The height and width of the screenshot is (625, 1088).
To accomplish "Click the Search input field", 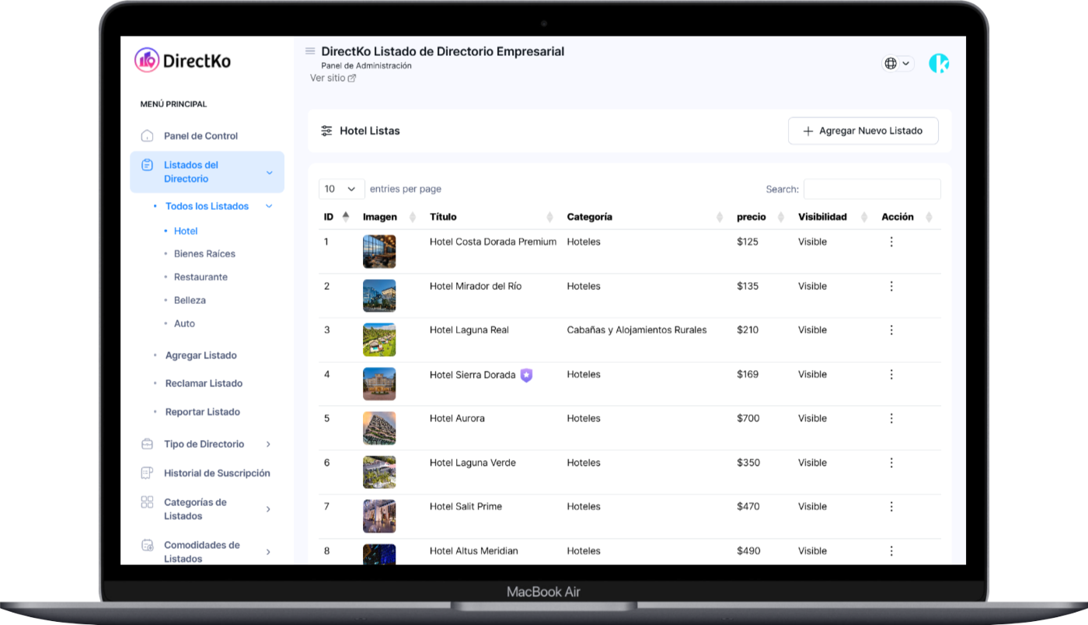I will pyautogui.click(x=871, y=189).
